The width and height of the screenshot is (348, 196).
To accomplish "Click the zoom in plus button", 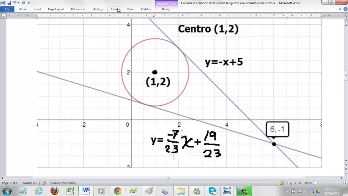I will pos(345,183).
